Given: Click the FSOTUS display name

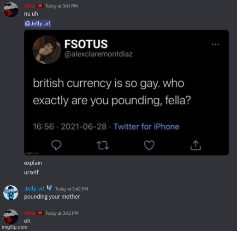Looking at the screenshot, I should click(x=86, y=44).
